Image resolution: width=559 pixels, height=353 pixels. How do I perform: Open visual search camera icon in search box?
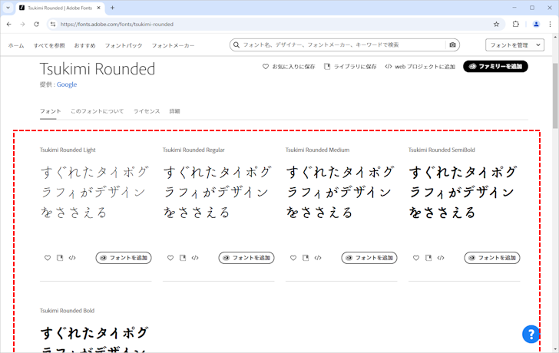pos(452,45)
